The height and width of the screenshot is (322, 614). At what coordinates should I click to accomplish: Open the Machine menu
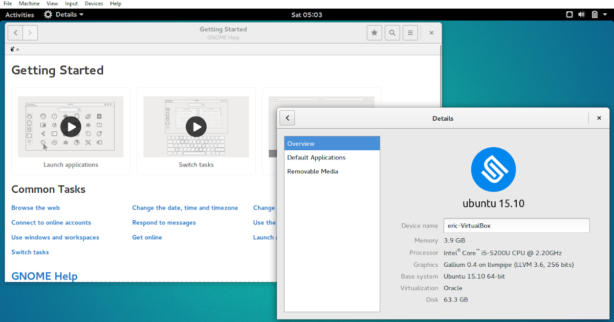[x=29, y=4]
